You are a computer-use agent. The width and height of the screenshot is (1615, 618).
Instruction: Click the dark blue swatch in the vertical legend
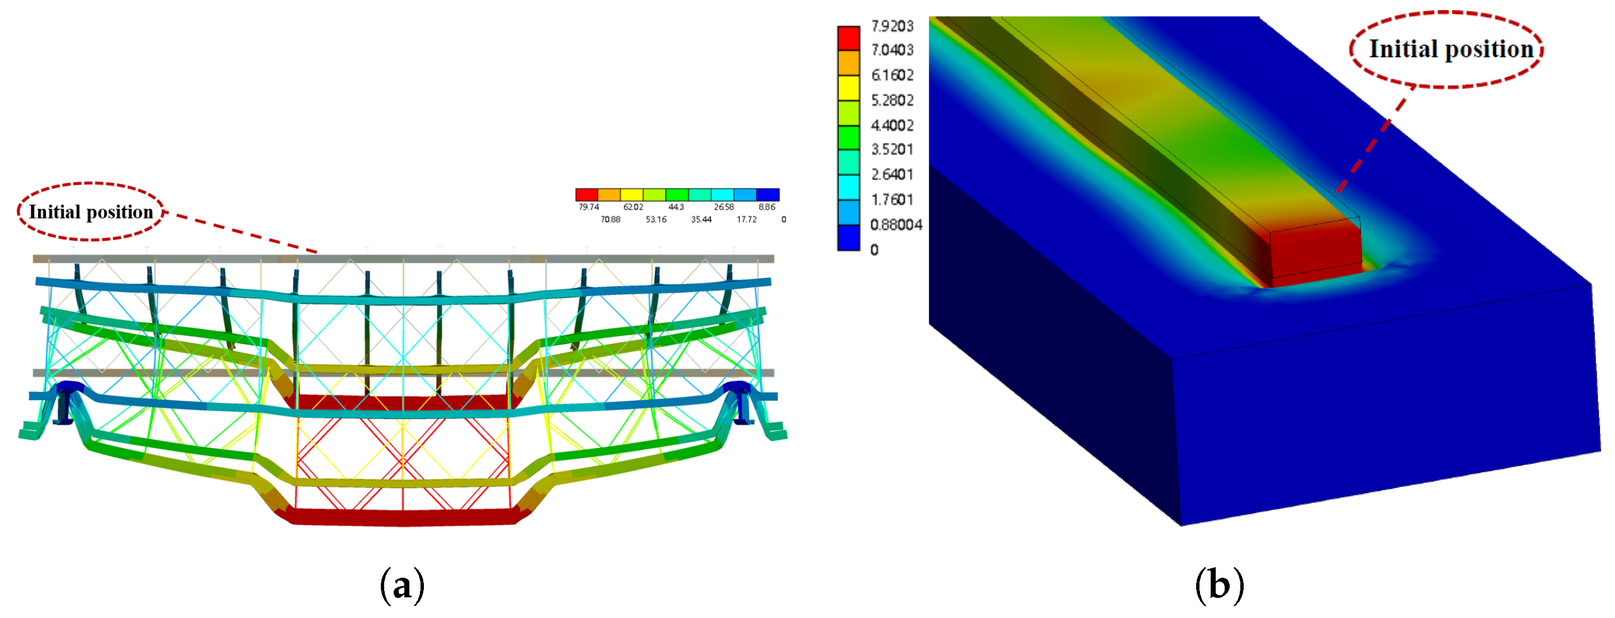[848, 237]
